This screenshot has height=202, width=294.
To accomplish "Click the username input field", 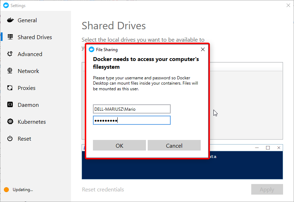I will tap(131, 109).
